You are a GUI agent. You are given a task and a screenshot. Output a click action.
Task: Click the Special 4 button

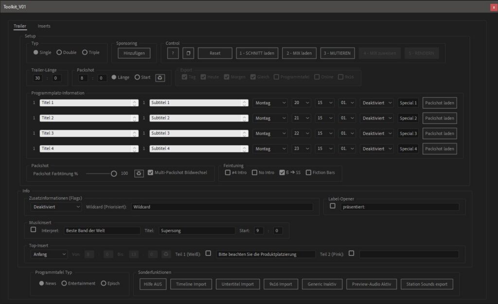click(408, 149)
